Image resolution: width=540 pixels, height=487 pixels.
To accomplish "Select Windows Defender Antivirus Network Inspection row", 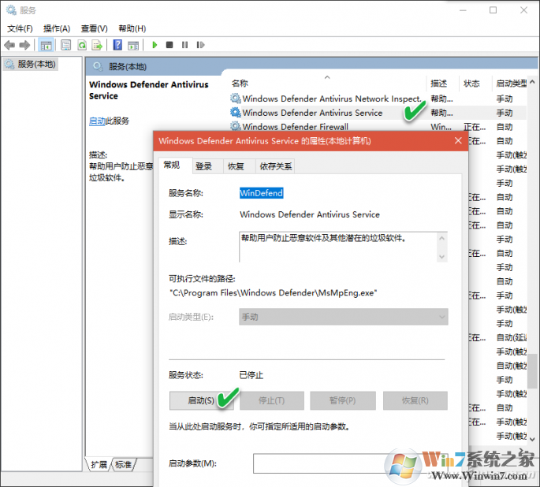I will pyautogui.click(x=377, y=99).
